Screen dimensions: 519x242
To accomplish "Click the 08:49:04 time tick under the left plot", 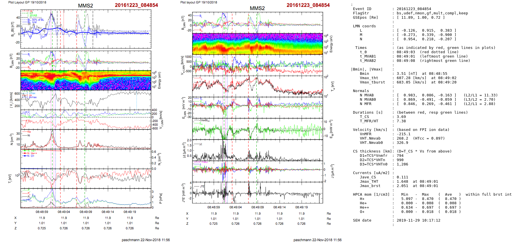I will (x=64, y=212).
